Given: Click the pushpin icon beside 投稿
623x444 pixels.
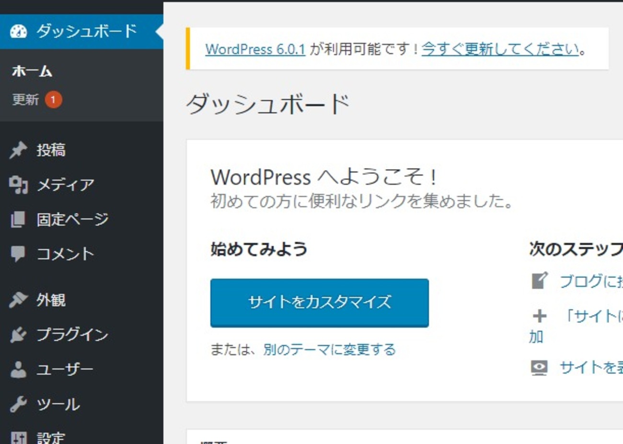Looking at the screenshot, I should [18, 150].
